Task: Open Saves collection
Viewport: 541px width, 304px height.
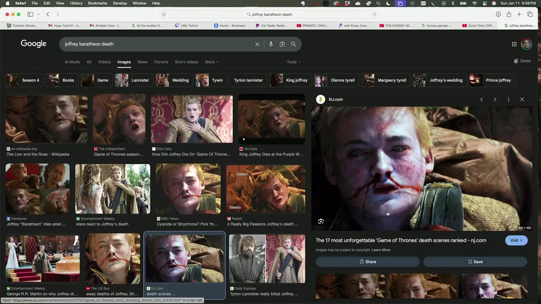Action: (522, 61)
